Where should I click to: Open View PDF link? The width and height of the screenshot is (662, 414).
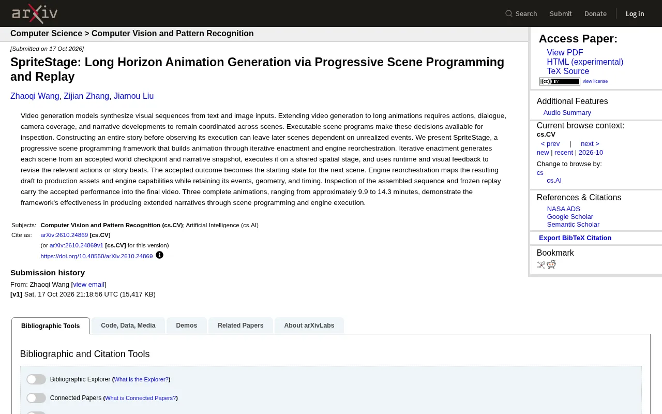click(x=565, y=53)
